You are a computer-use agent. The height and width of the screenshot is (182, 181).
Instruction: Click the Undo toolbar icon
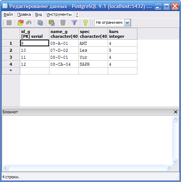point(29,23)
